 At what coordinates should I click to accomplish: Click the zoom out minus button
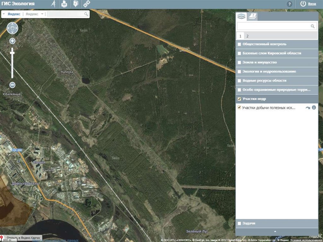coord(12,85)
